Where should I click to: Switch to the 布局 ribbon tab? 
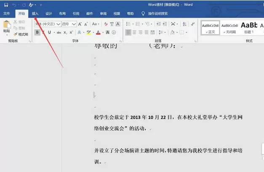[x=62, y=13]
